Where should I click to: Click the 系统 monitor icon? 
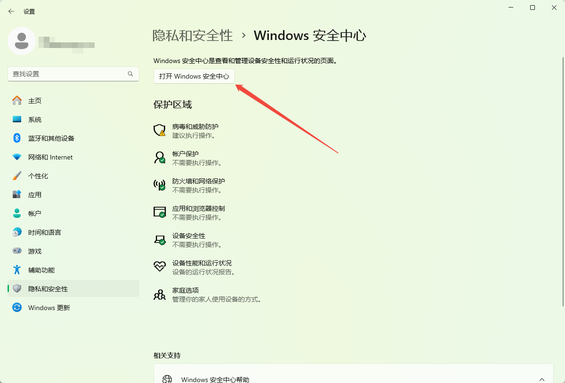click(x=17, y=120)
